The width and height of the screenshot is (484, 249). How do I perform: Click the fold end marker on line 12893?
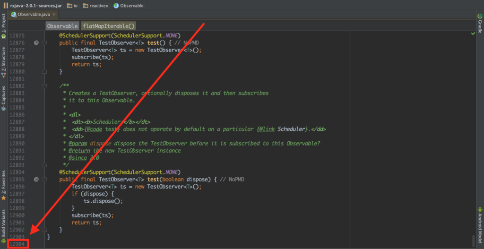pos(44,165)
